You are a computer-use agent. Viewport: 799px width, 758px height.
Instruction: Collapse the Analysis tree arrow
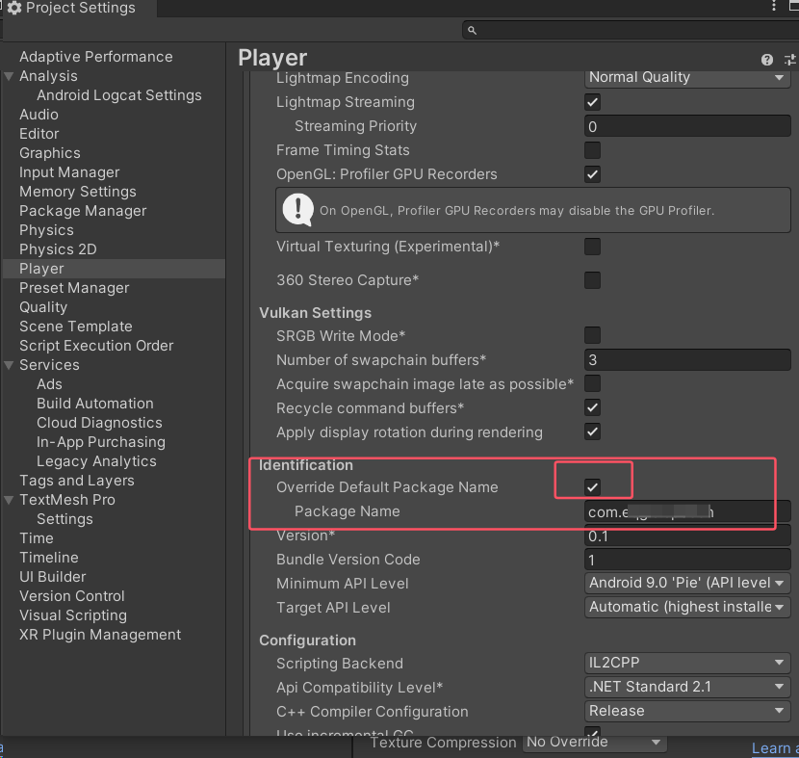[9, 76]
